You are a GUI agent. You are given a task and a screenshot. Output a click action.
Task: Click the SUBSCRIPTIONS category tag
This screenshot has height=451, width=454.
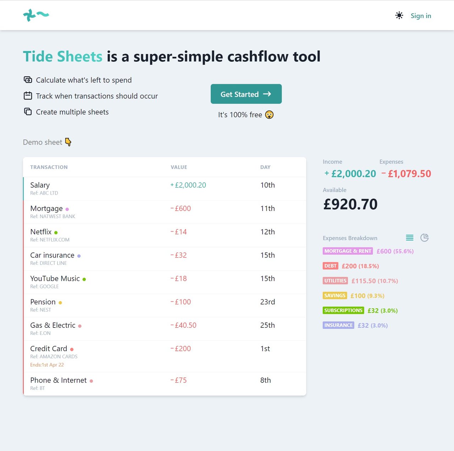pyautogui.click(x=343, y=310)
